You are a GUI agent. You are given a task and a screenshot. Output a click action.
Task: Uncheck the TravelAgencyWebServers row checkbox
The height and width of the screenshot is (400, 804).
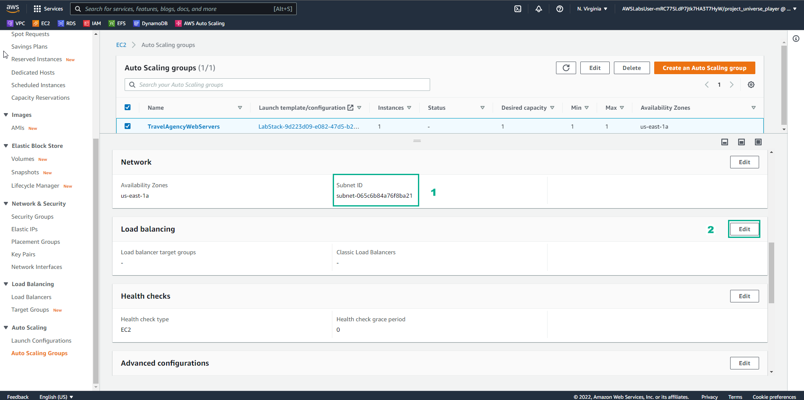coord(128,126)
